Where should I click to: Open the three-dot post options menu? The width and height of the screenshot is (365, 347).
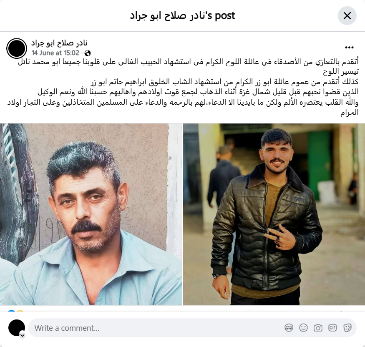[x=349, y=48]
